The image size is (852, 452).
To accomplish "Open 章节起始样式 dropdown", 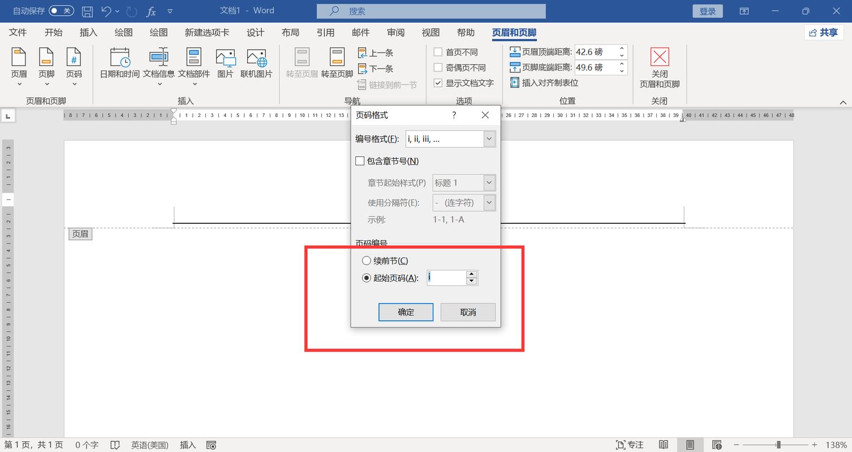I will click(x=489, y=182).
